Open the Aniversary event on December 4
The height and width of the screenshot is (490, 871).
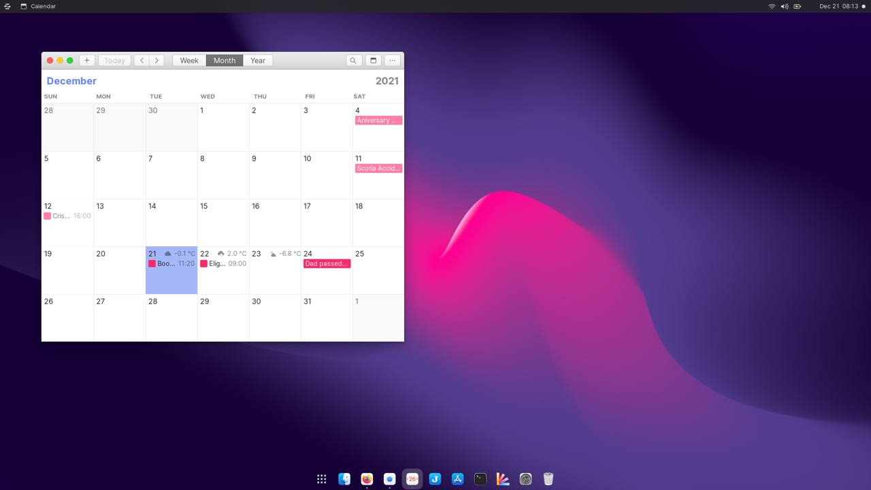378,120
